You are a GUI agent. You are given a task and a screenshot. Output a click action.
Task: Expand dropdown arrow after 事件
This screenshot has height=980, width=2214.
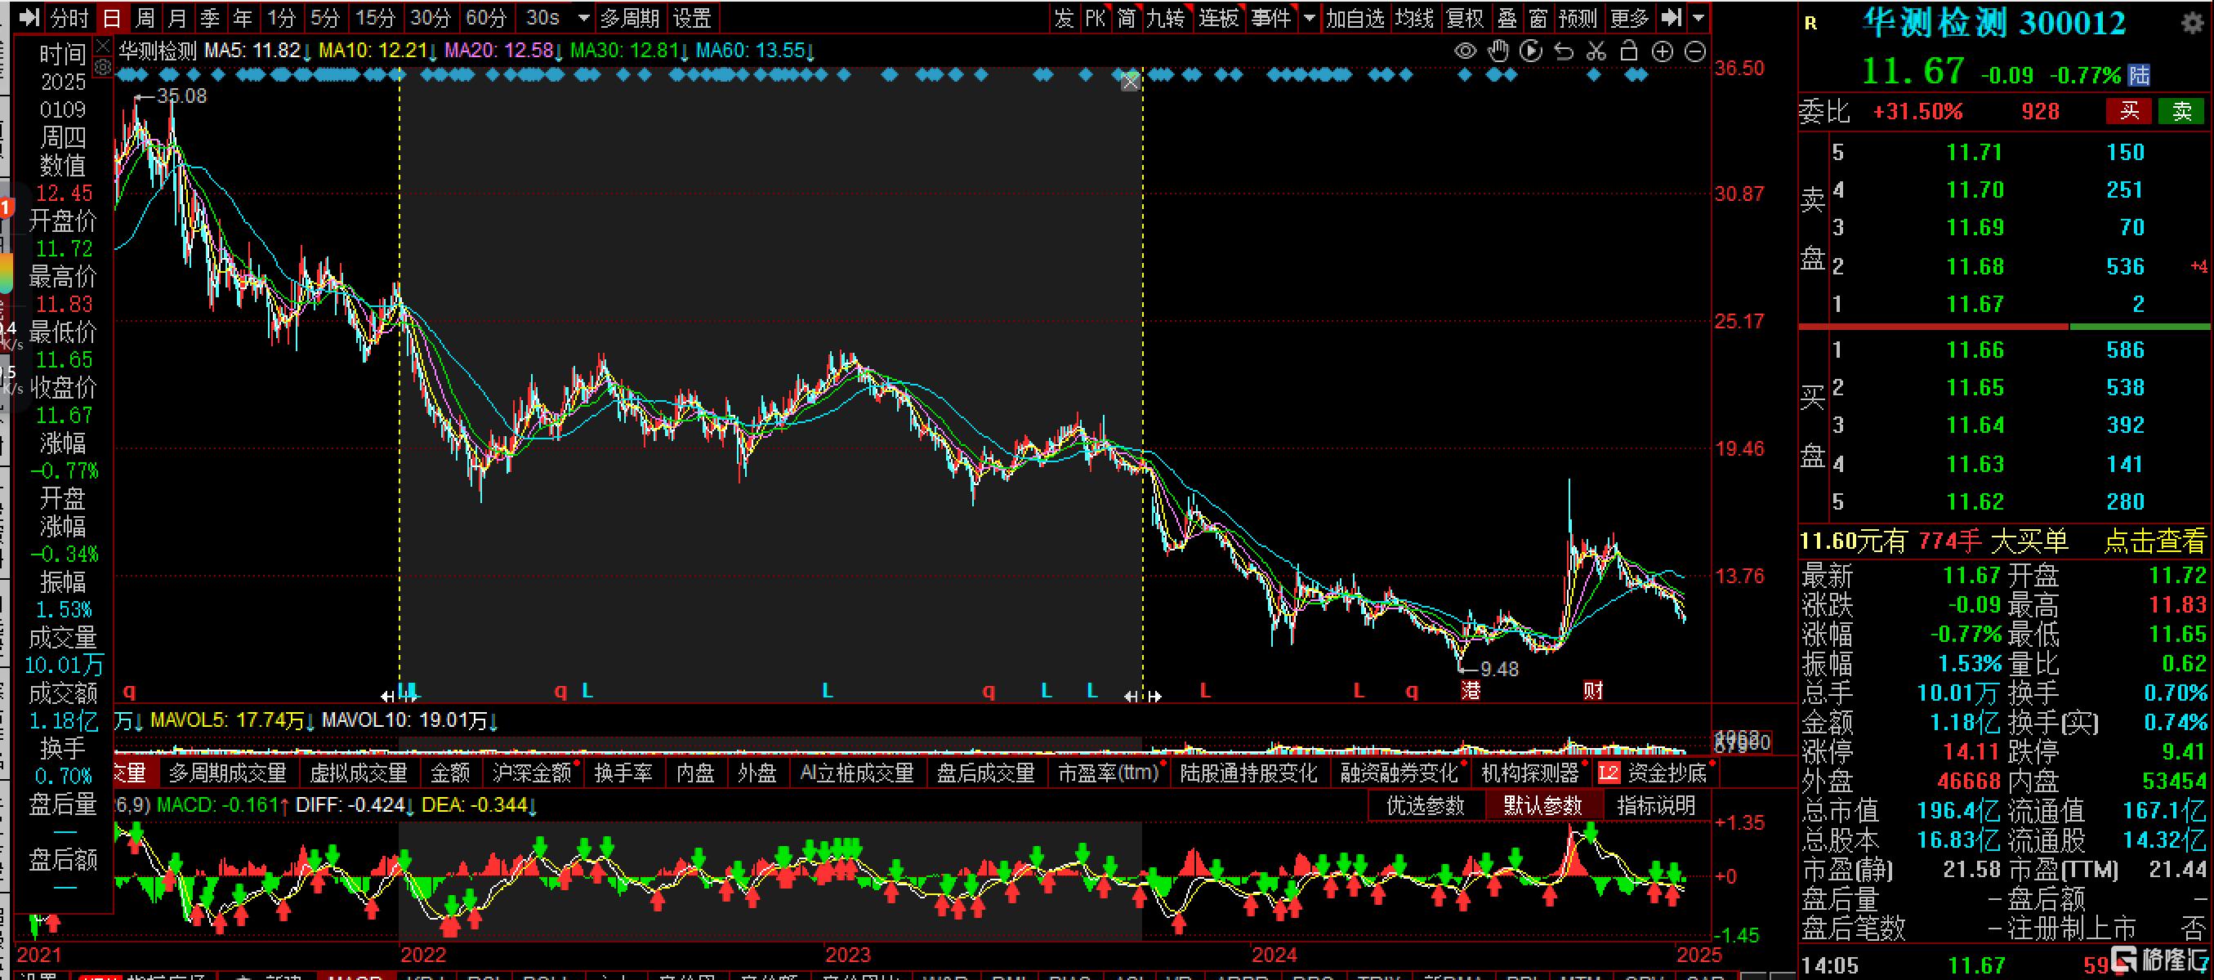(1309, 18)
